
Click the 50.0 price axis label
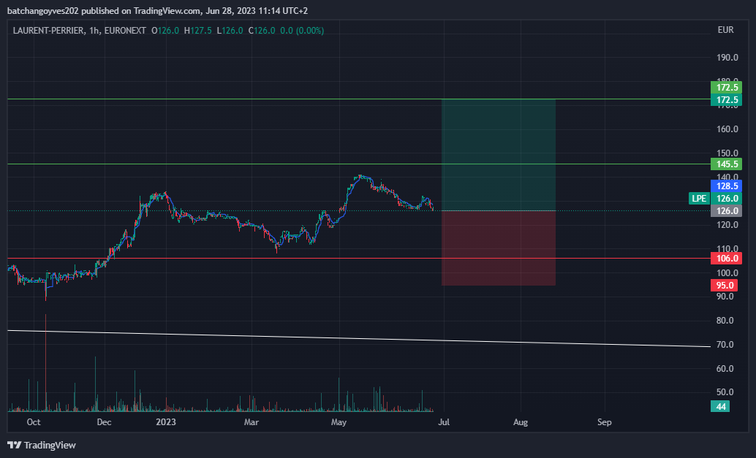pos(725,392)
